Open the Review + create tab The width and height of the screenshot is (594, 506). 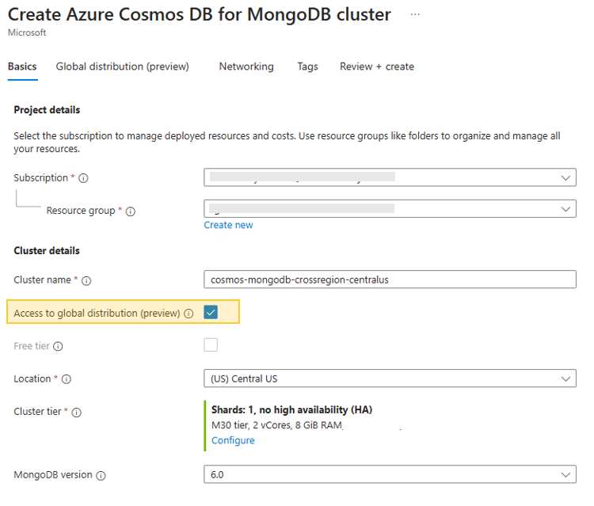[376, 67]
